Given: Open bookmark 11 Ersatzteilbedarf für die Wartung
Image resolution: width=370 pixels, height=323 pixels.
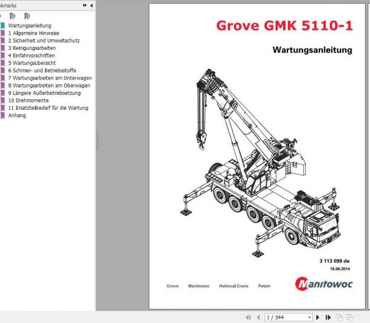Looking at the screenshot, I should click(x=48, y=108).
